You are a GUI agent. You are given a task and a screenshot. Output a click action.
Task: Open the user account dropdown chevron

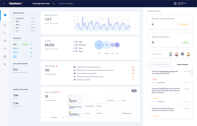click(x=192, y=4)
